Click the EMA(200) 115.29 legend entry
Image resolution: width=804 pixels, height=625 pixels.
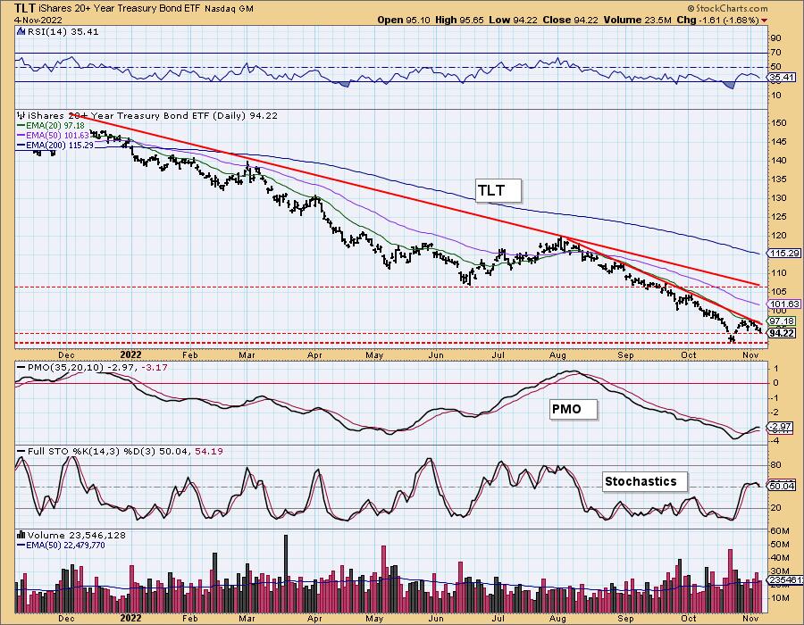(55, 145)
